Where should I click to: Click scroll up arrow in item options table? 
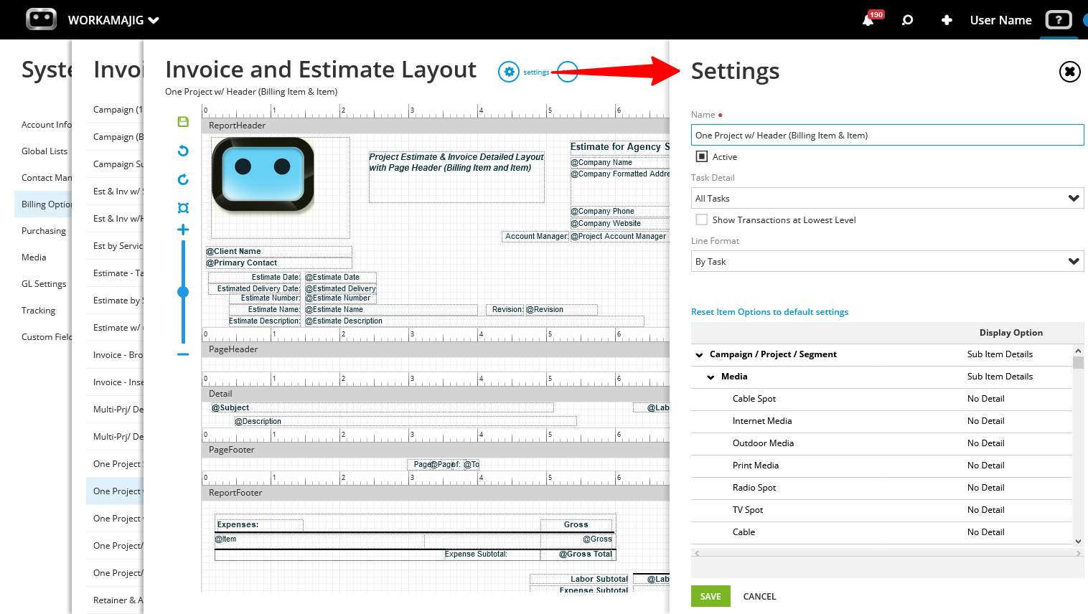point(1078,350)
